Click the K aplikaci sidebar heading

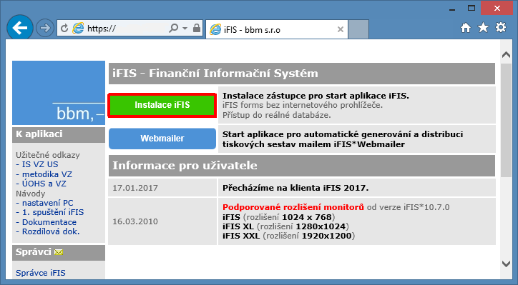(x=39, y=134)
